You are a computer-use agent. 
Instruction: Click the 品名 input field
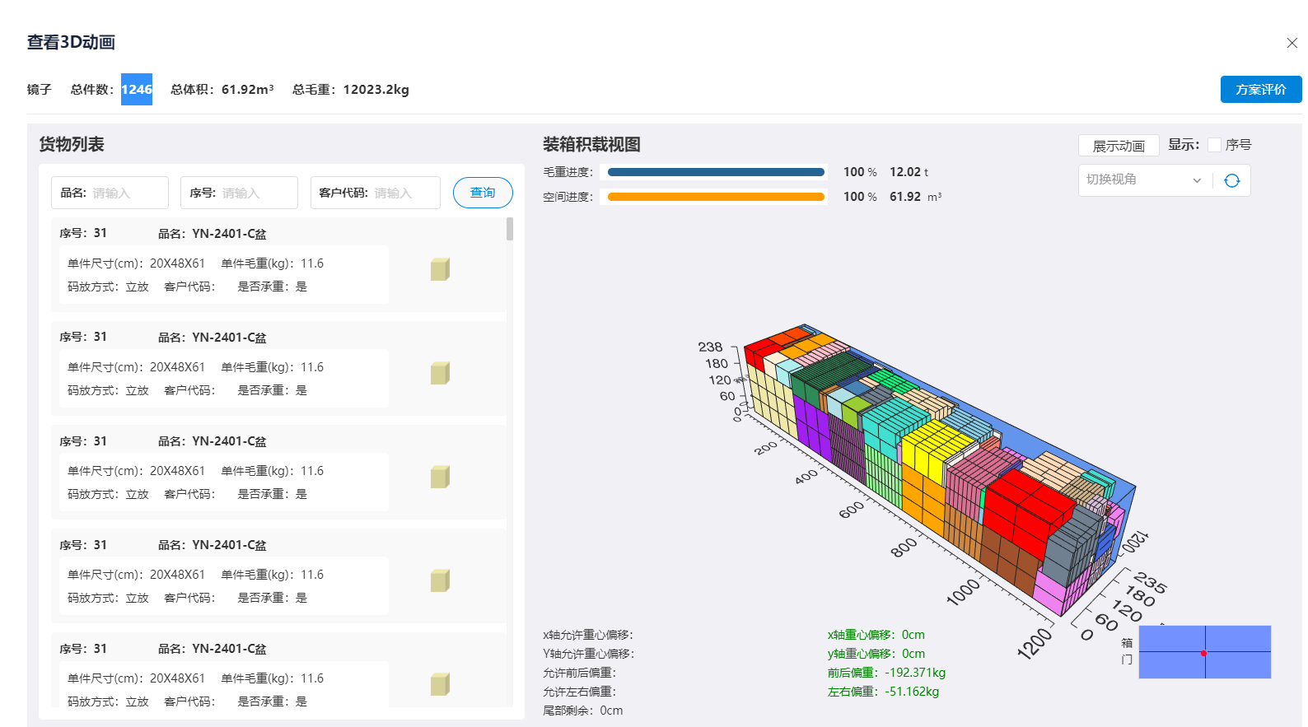pyautogui.click(x=126, y=193)
